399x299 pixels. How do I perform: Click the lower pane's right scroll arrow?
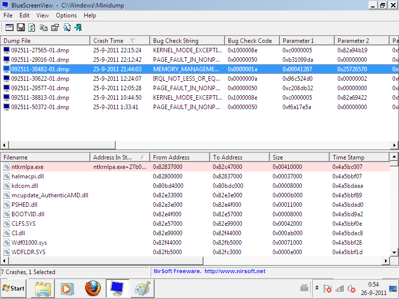click(x=386, y=261)
